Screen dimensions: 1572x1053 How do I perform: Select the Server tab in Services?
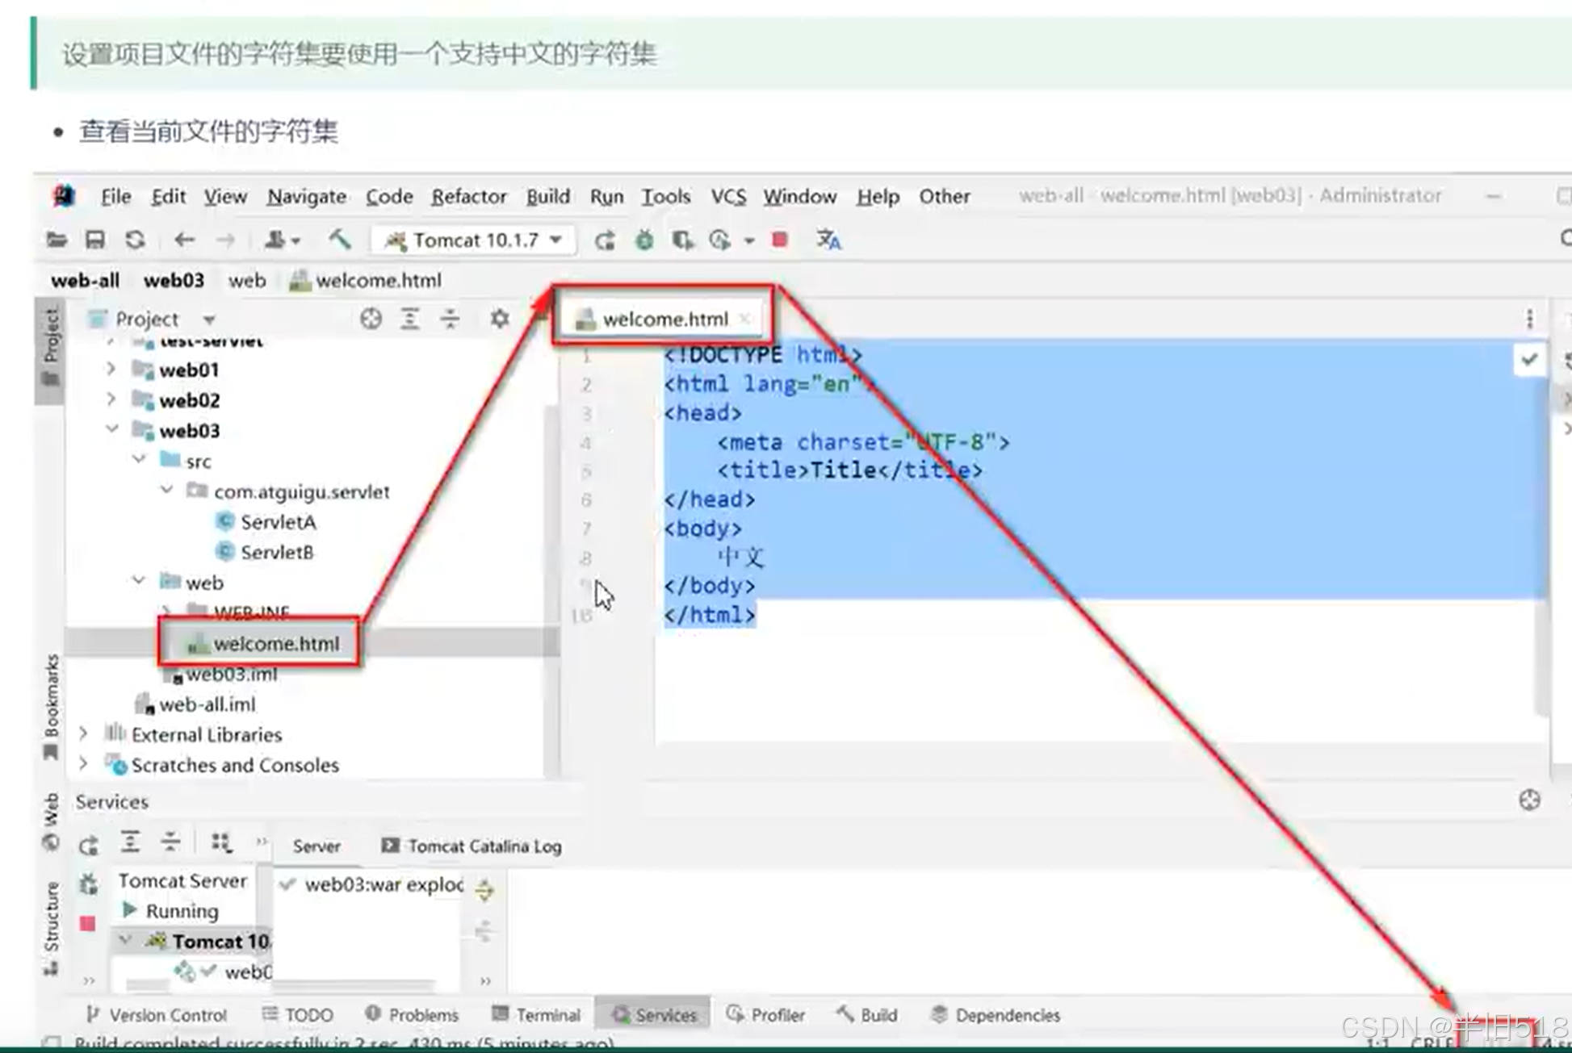[316, 846]
